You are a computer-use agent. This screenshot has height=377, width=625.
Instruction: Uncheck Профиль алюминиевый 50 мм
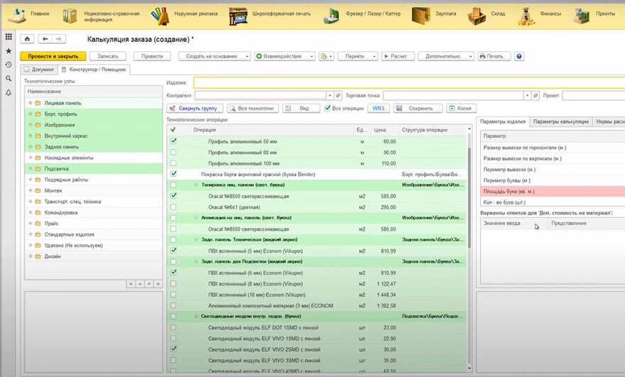click(173, 141)
